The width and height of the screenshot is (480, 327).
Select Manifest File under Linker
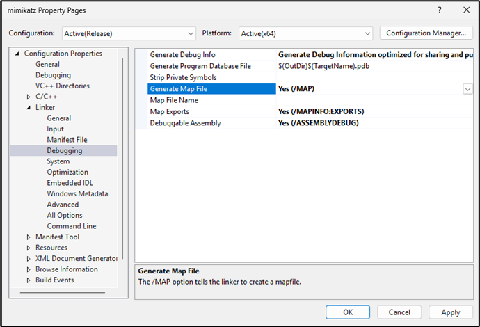[67, 140]
